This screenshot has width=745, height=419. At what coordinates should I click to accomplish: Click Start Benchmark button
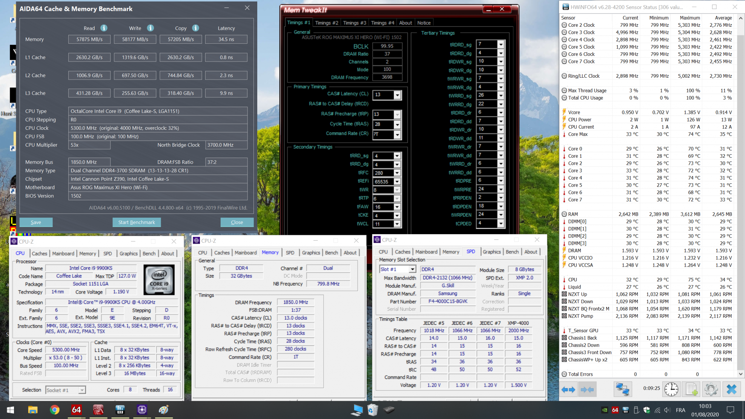137,222
